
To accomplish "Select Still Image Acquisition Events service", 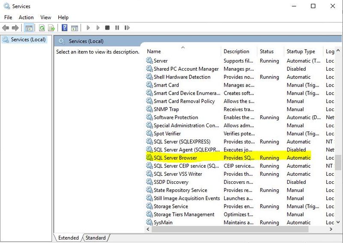I will 187,198.
